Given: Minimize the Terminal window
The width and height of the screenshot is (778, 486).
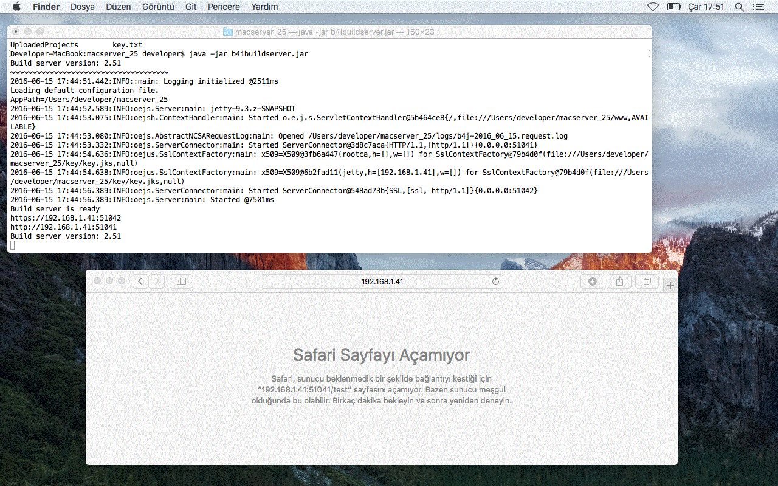Looking at the screenshot, I should click(28, 32).
